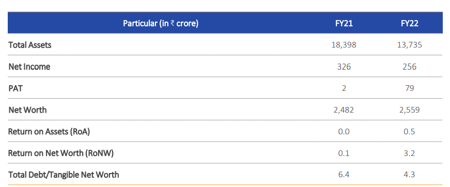The height and width of the screenshot is (187, 450).
Task: Click the FY21 Total Assets value 18,398
Action: [344, 45]
